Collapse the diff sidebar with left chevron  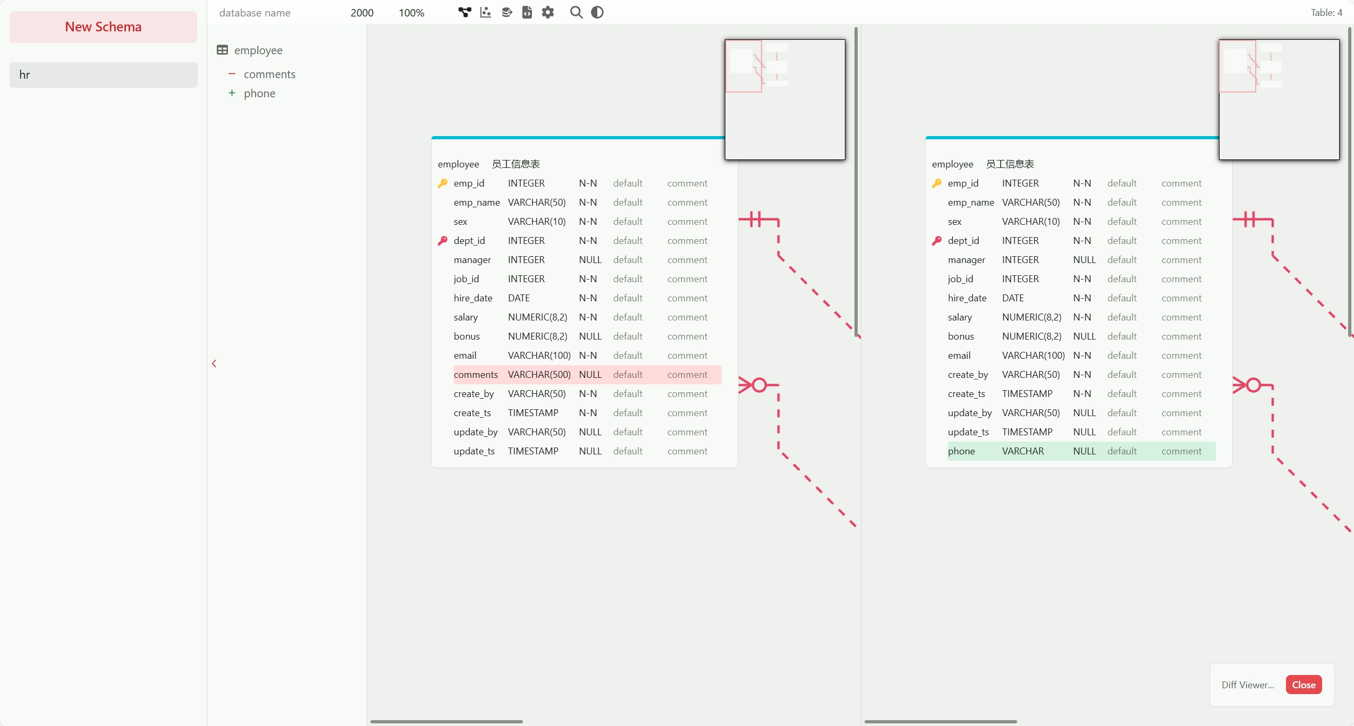(x=214, y=364)
